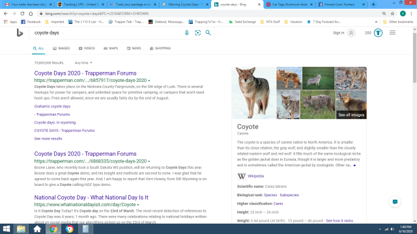Image resolution: width=417 pixels, height=234 pixels.
Task: Expand the coyote description with more arrow
Action: (354, 165)
